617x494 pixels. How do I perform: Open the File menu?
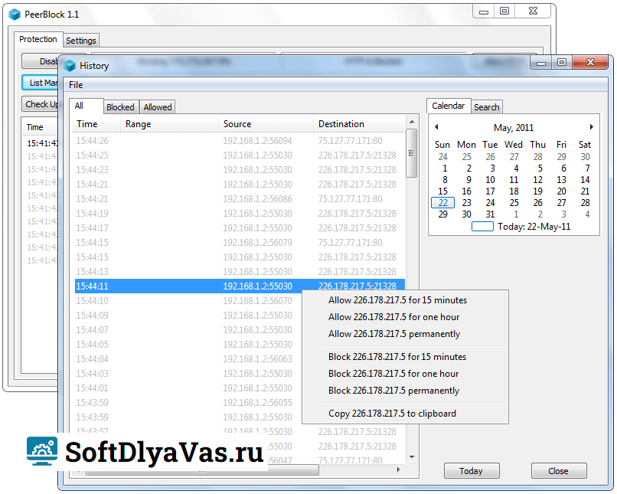point(76,85)
